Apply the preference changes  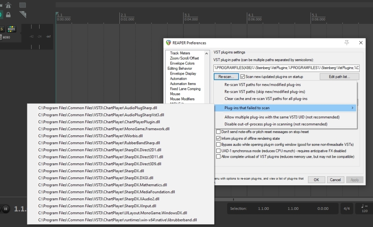[354, 179]
